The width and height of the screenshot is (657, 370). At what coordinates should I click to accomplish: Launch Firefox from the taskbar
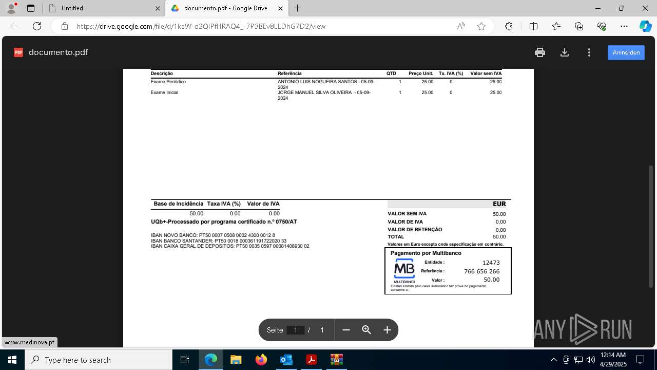click(261, 360)
